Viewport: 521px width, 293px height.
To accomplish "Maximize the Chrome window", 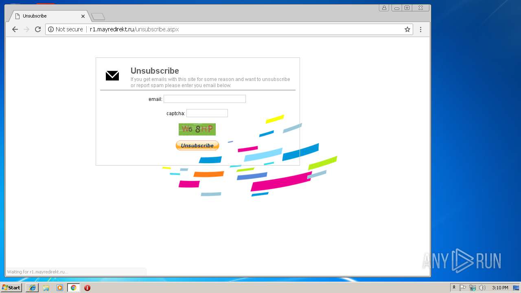I will [x=407, y=8].
